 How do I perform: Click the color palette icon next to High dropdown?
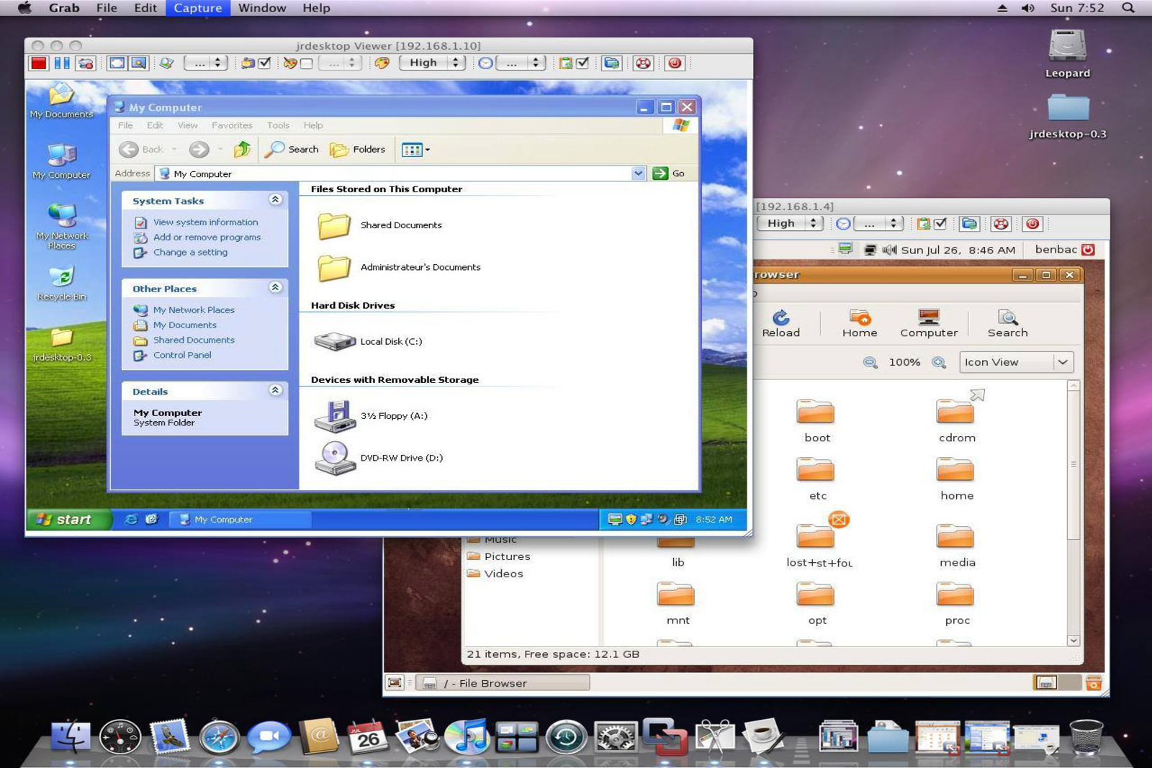pos(382,63)
